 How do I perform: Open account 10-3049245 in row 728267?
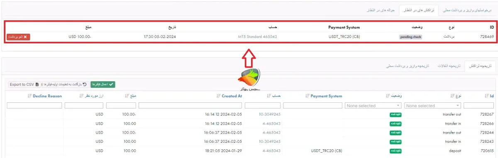(269, 114)
